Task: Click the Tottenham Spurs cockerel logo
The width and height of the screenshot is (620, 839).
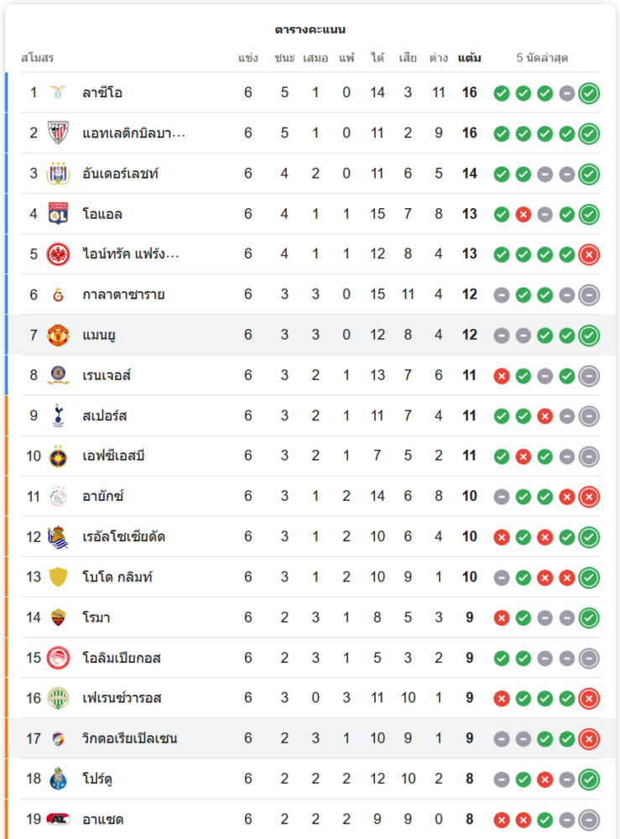Action: (58, 415)
